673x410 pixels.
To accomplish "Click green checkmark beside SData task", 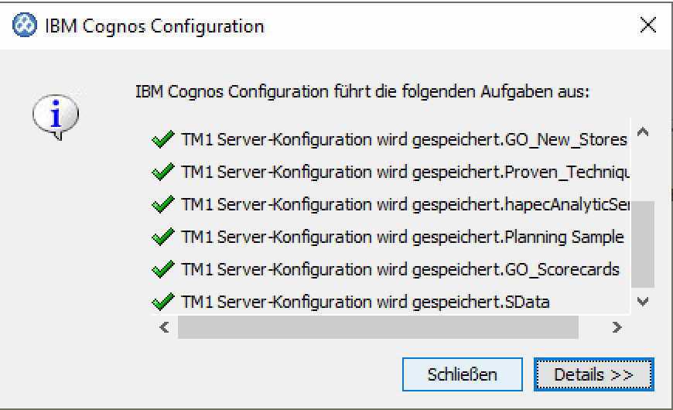I will 162,302.
